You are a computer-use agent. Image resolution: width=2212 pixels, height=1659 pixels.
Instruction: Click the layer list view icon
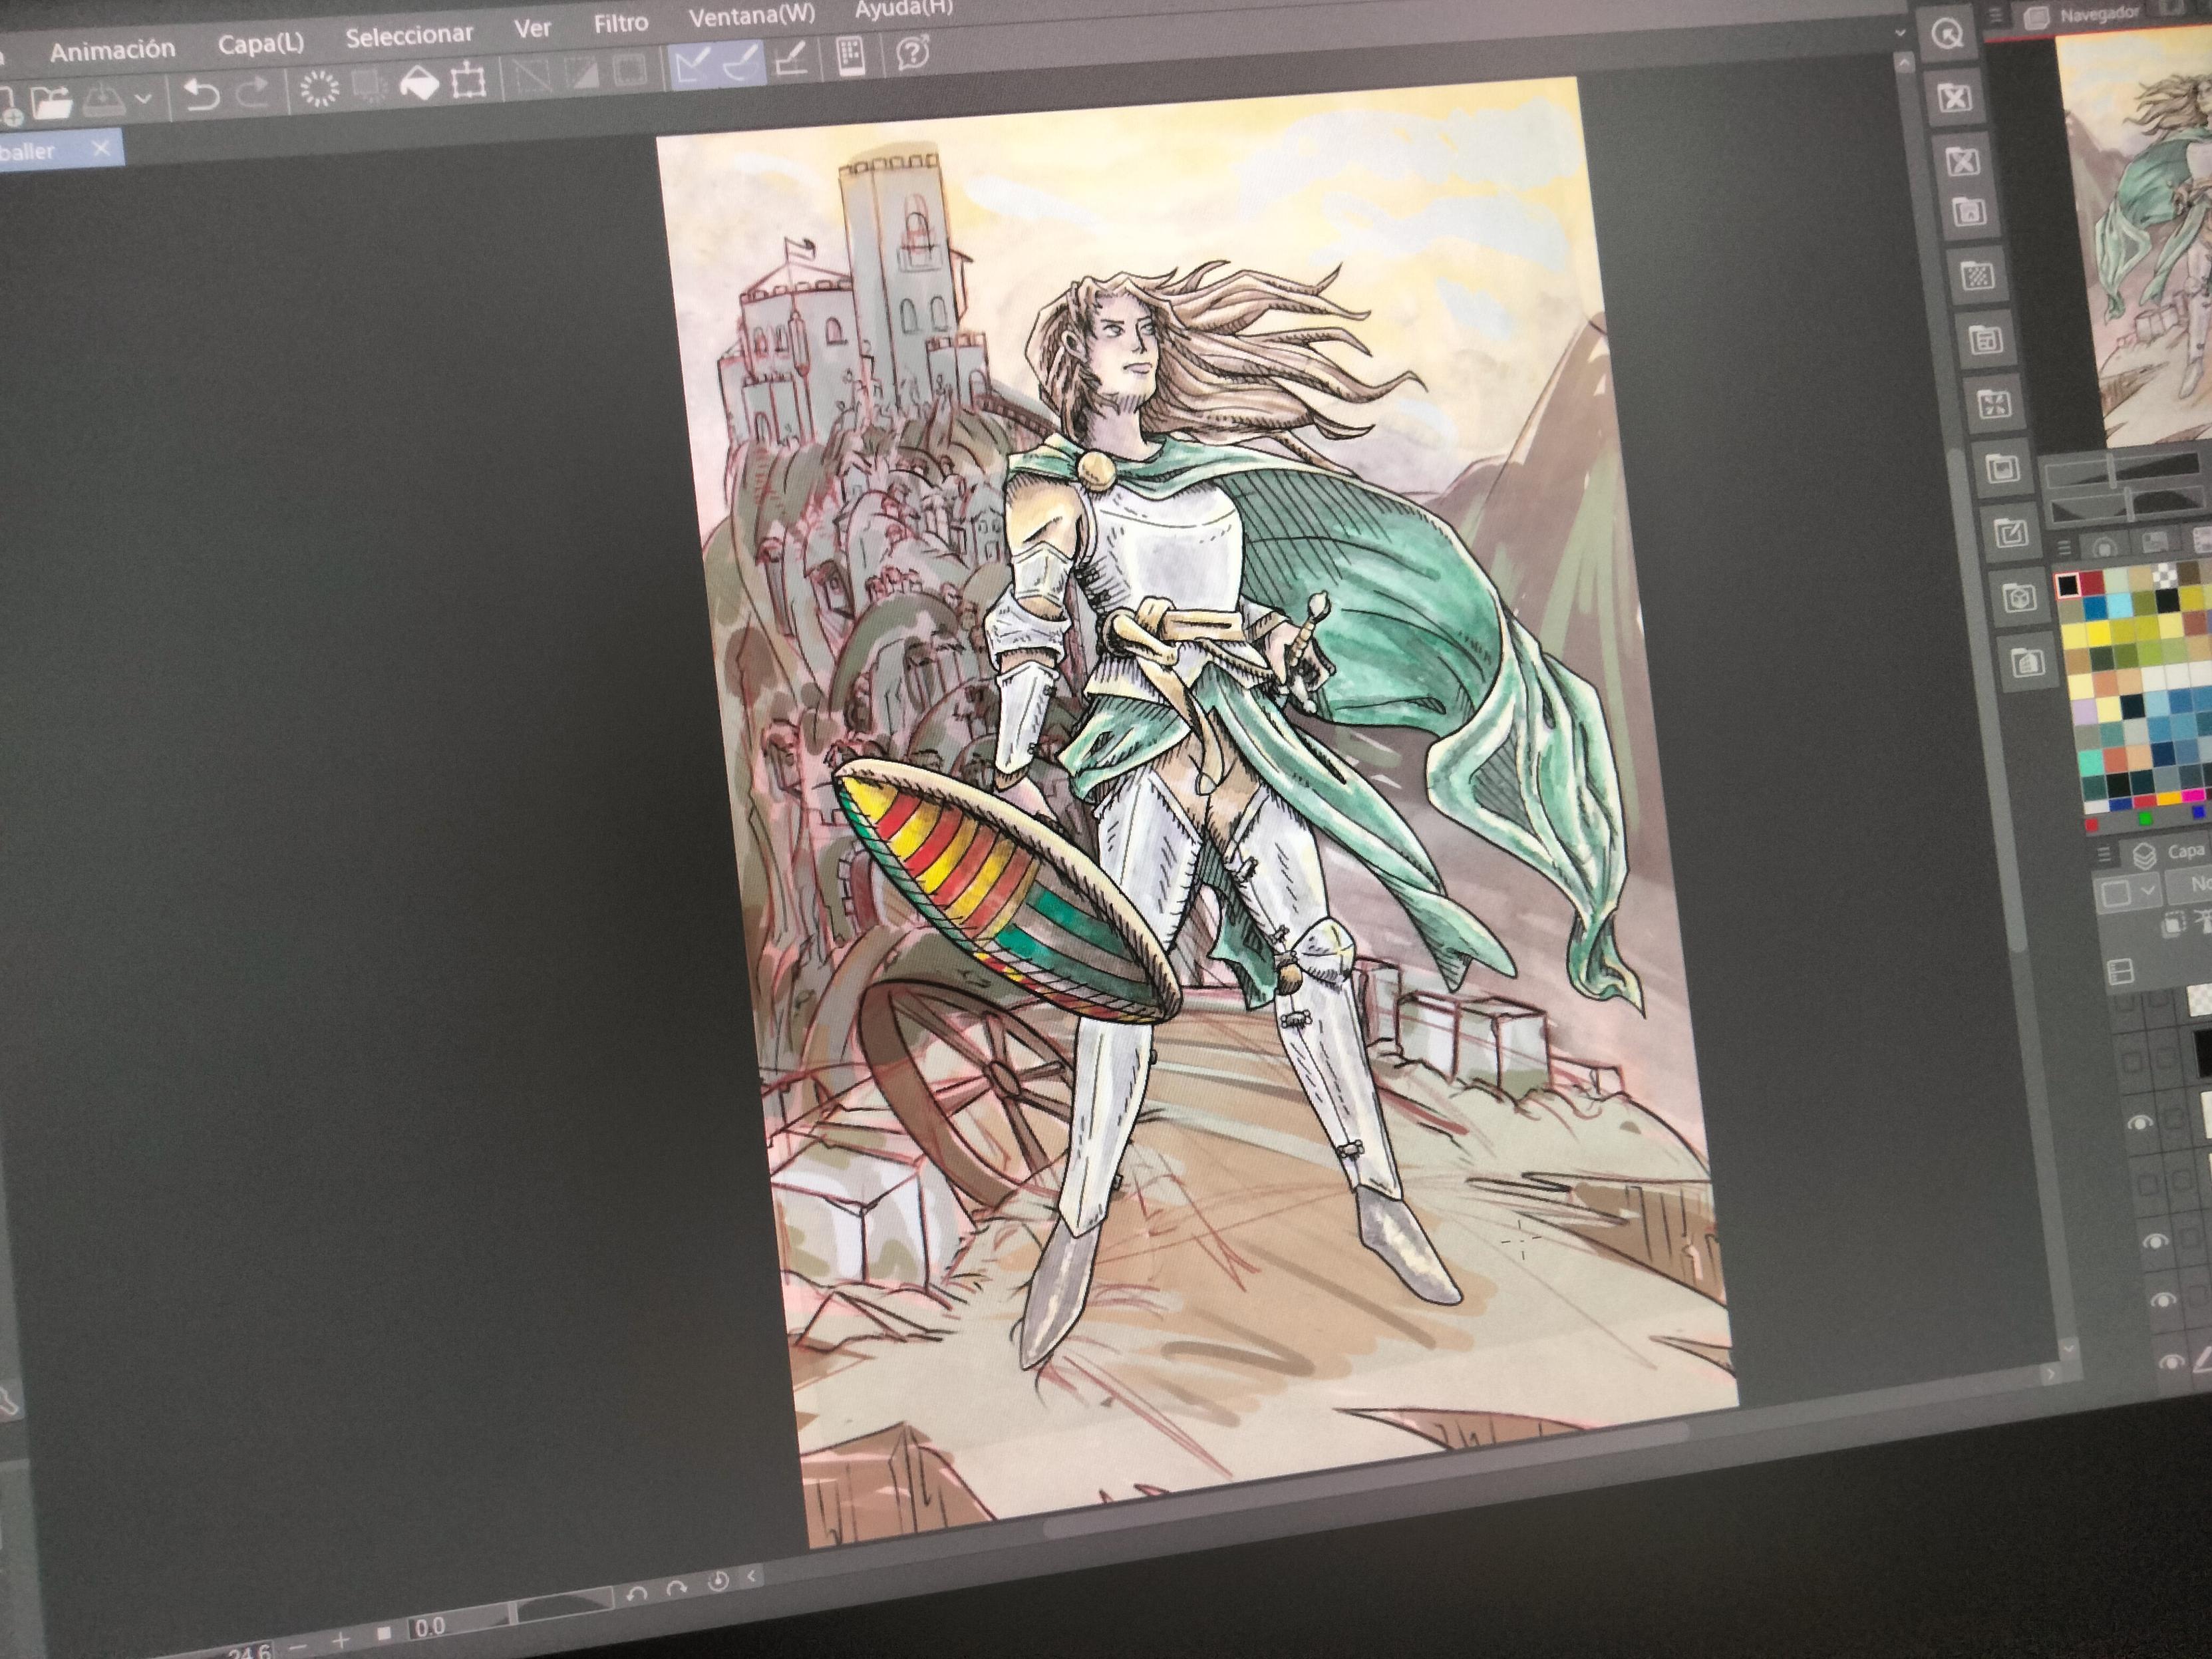click(x=2120, y=971)
